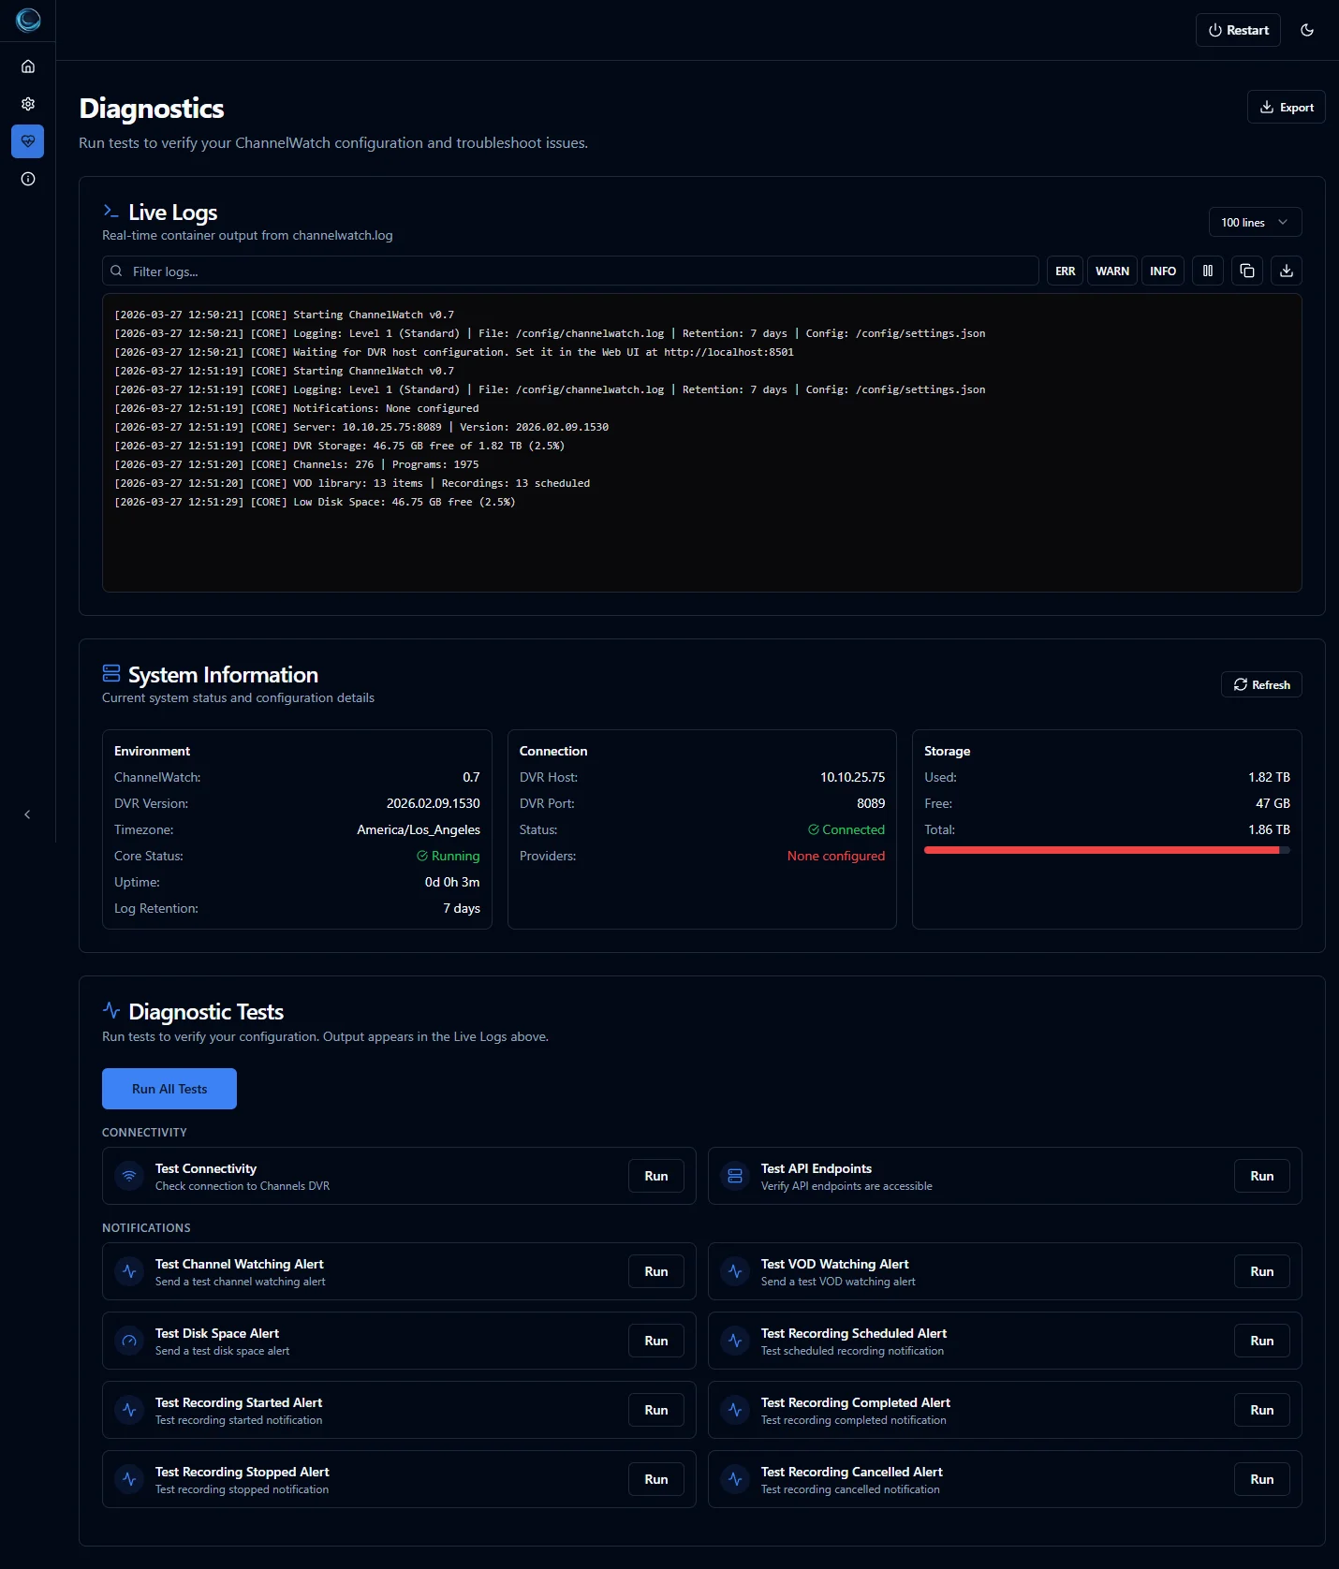The height and width of the screenshot is (1569, 1339).
Task: Click the Test Channel Watching Alert icon
Action: click(129, 1271)
